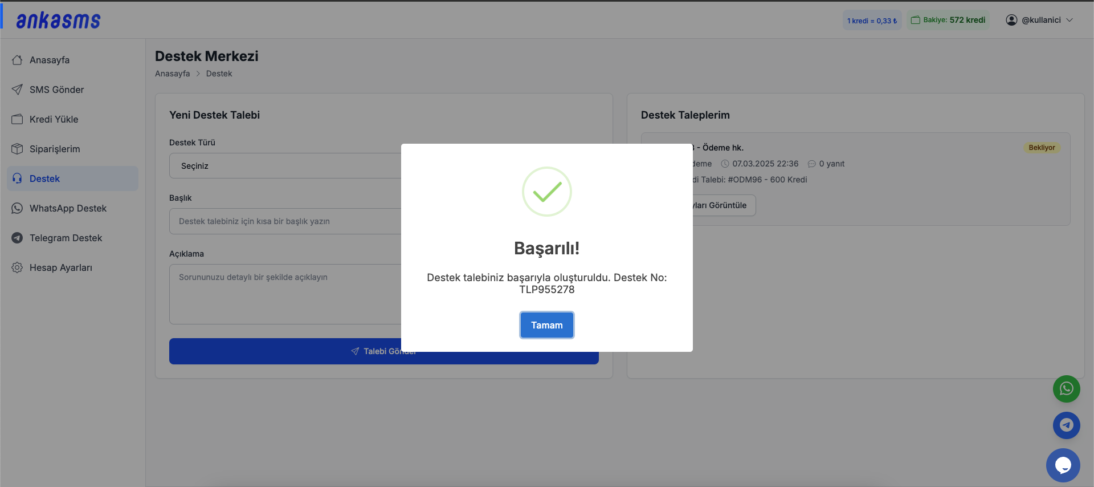Image resolution: width=1094 pixels, height=487 pixels.
Task: Click the Açıklama text area
Action: pyautogui.click(x=285, y=294)
